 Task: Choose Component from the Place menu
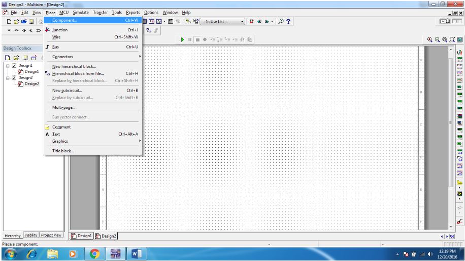[92, 20]
